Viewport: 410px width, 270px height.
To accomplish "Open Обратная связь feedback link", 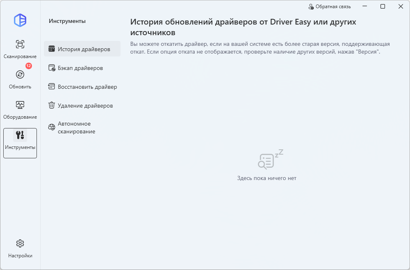I will click(x=330, y=7).
